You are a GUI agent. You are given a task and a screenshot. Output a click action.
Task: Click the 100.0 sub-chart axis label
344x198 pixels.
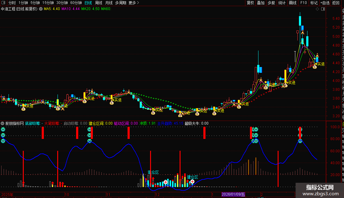point(335,127)
